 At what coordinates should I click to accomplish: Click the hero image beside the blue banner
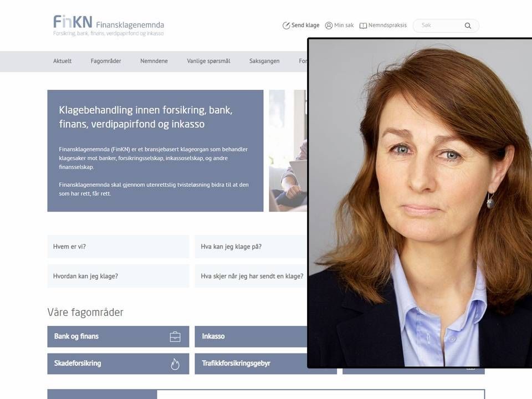click(288, 151)
